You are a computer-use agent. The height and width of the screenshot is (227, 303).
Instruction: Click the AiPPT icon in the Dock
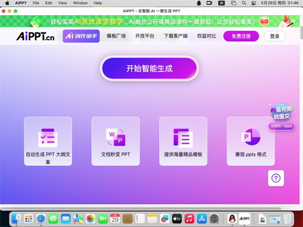click(x=244, y=219)
